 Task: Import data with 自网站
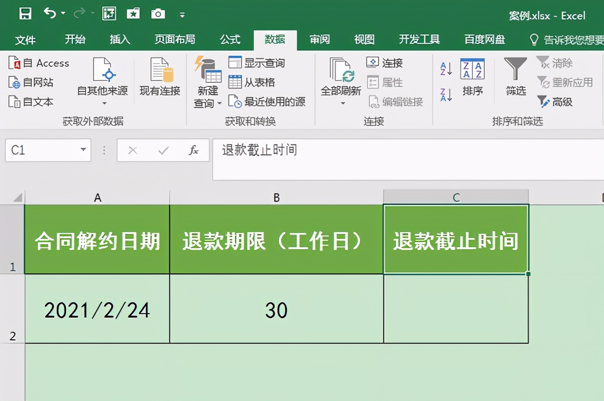pos(31,82)
